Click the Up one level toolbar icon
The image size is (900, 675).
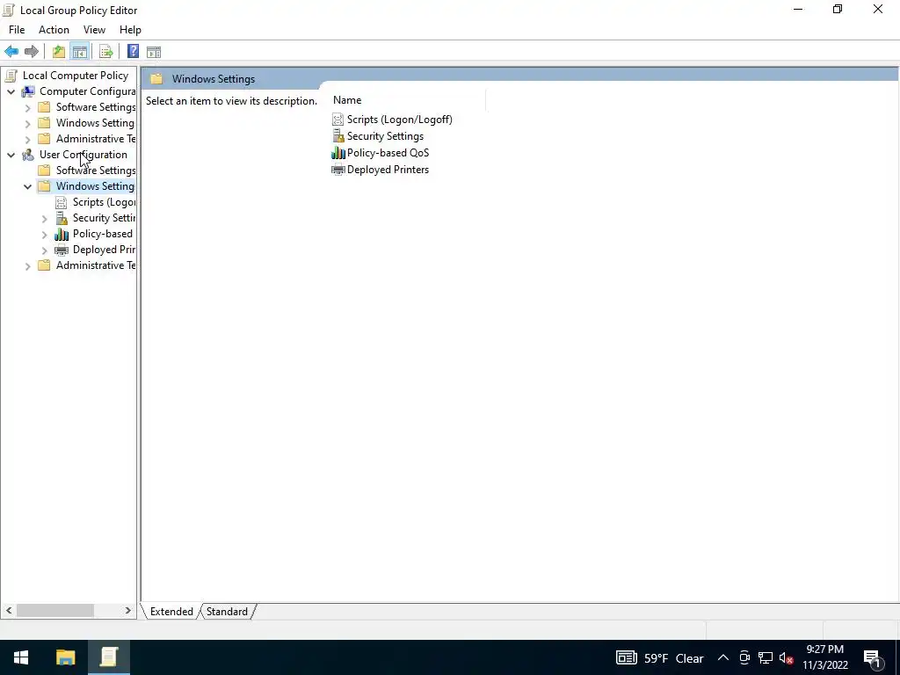(x=59, y=52)
